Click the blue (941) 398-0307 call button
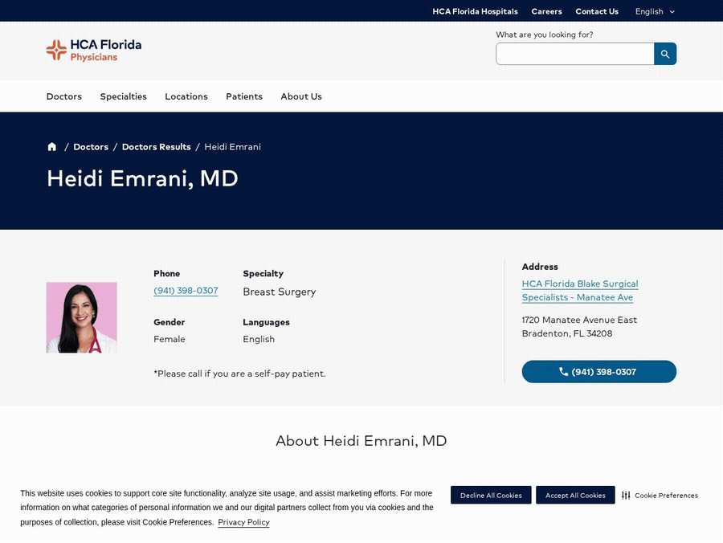Screen dimensions: 723x543 click(x=599, y=372)
